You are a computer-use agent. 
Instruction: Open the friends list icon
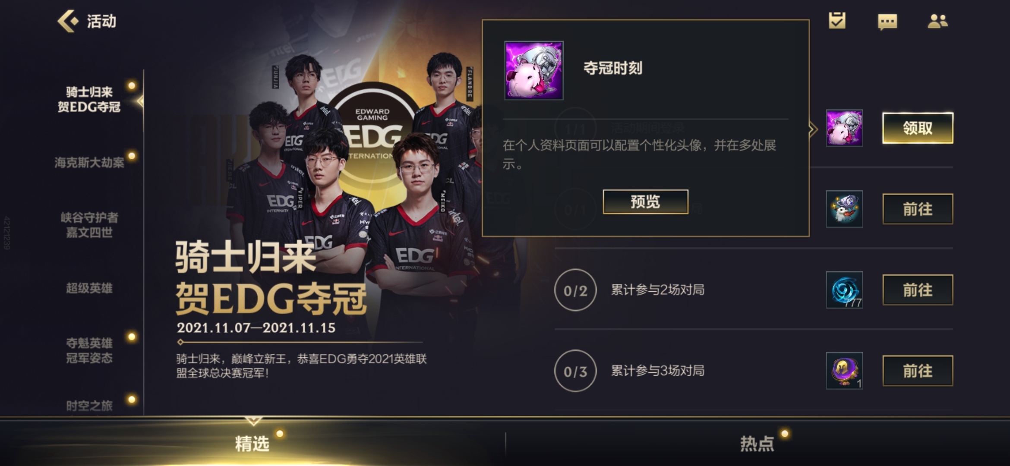[x=937, y=21]
